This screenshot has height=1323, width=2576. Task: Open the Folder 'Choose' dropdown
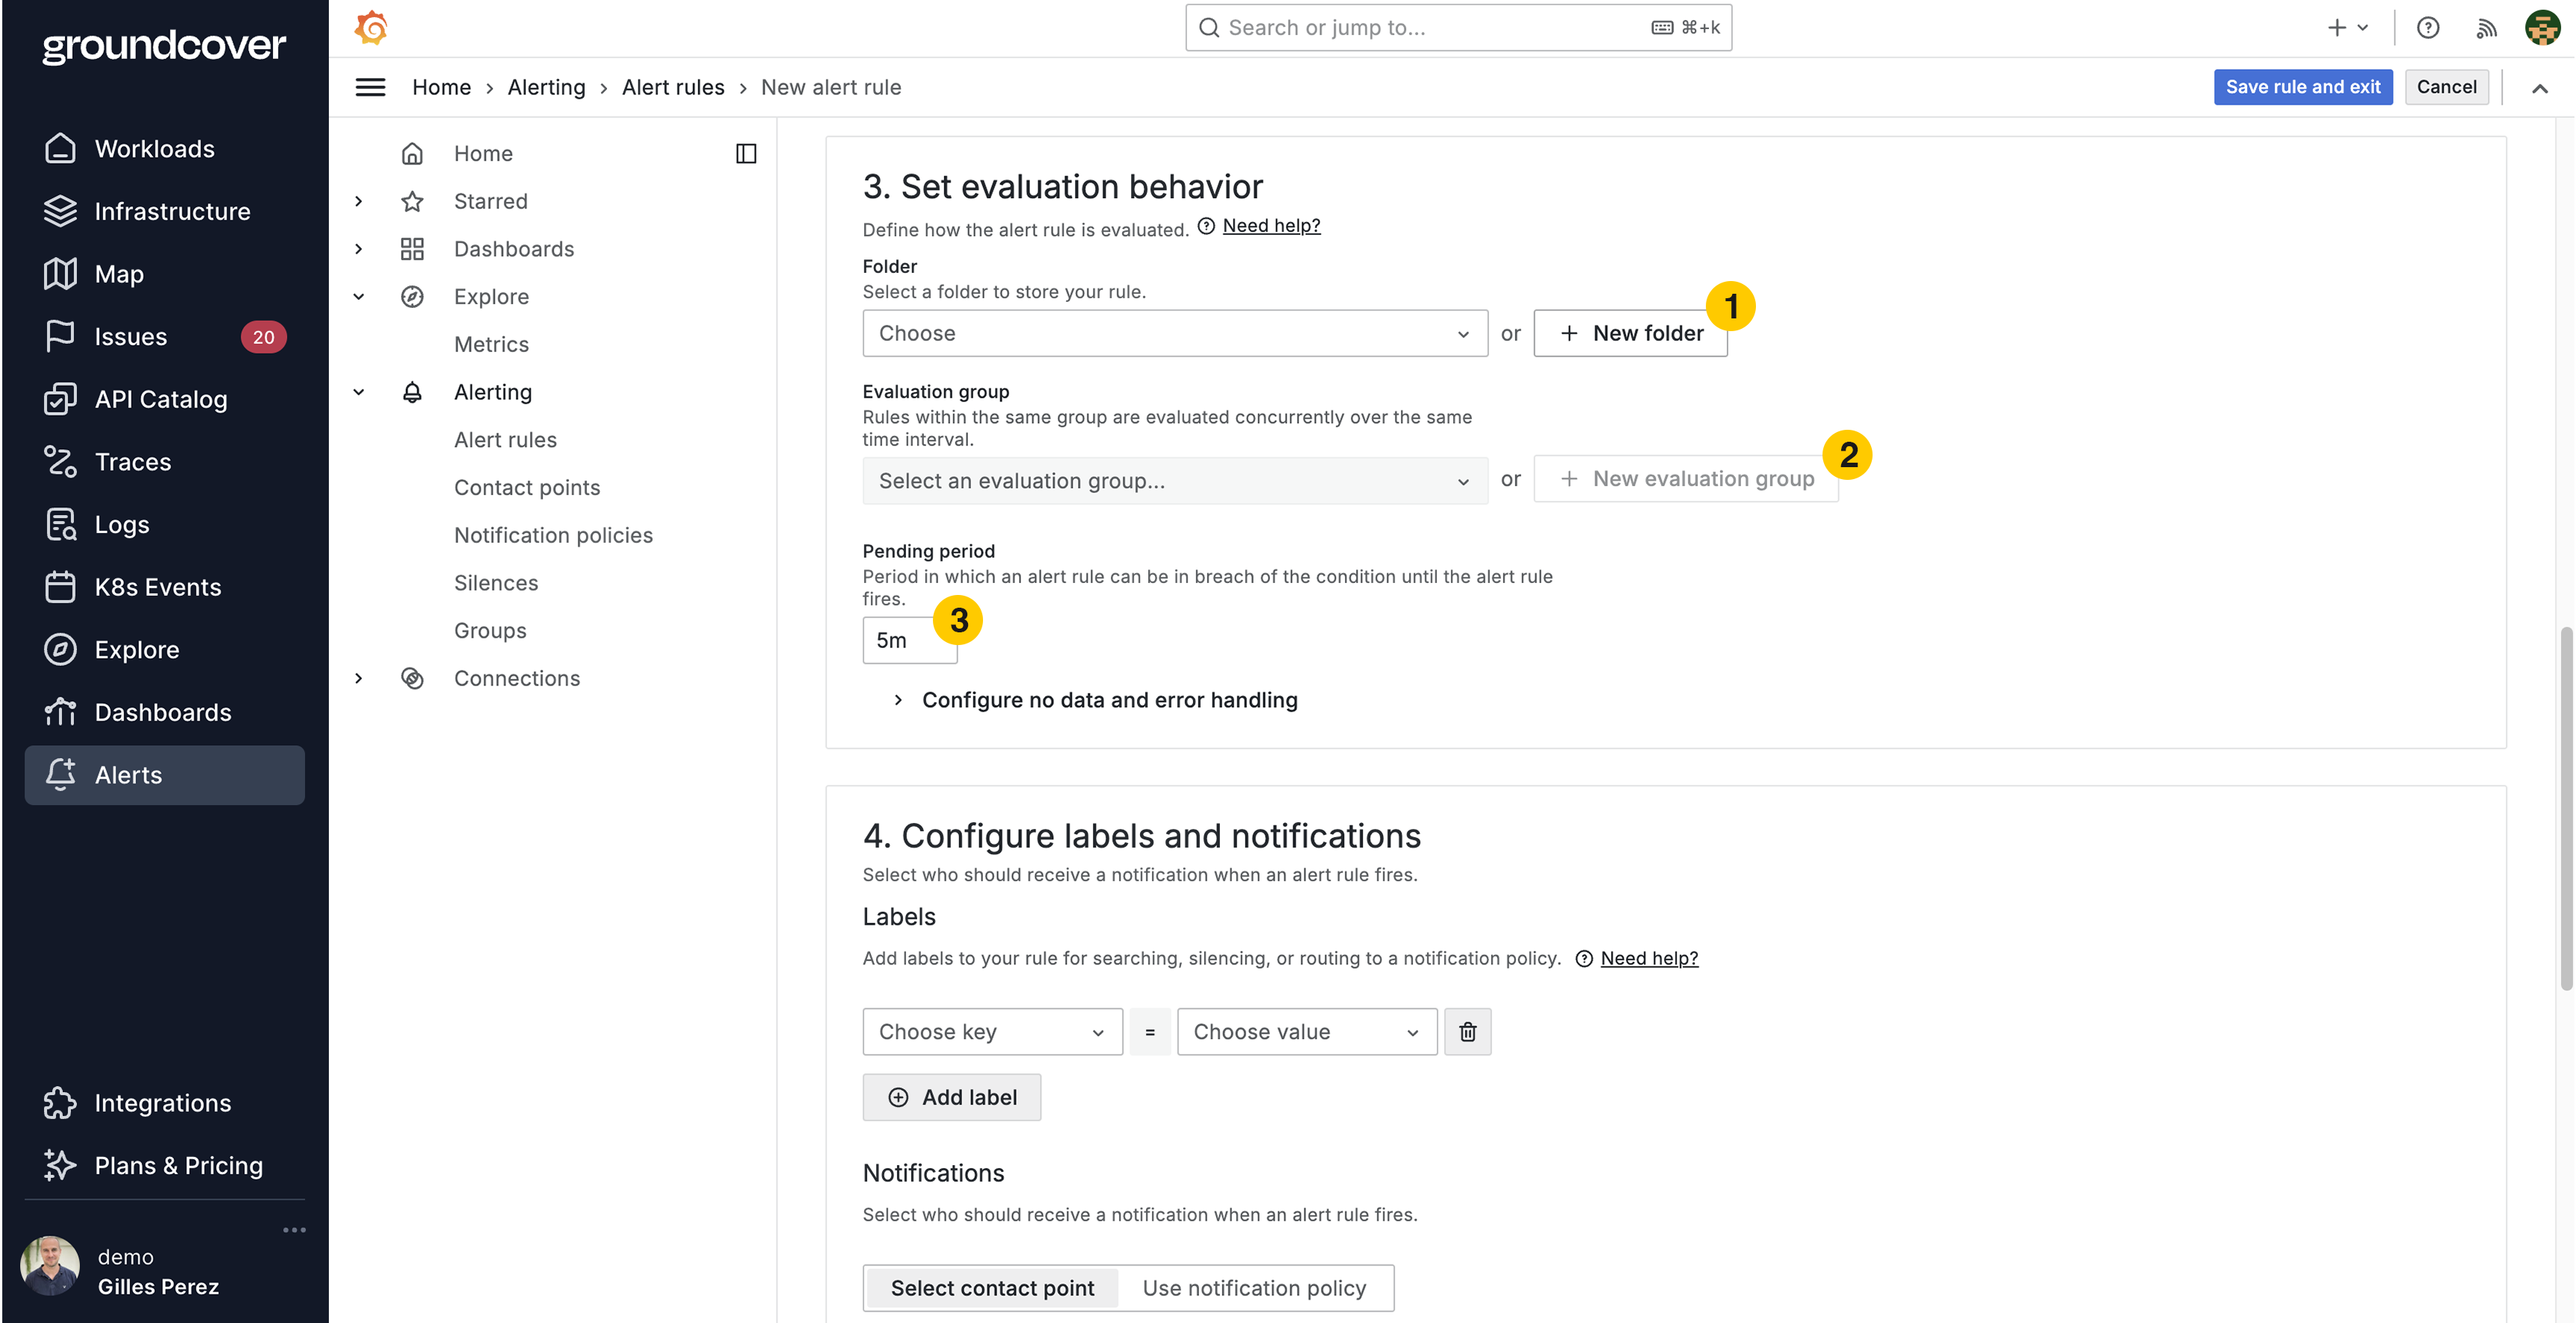click(x=1174, y=333)
